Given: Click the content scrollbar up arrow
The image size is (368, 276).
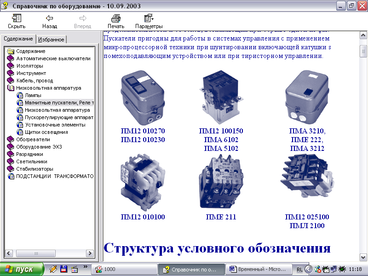Looking at the screenshot, I should pyautogui.click(x=363, y=35).
